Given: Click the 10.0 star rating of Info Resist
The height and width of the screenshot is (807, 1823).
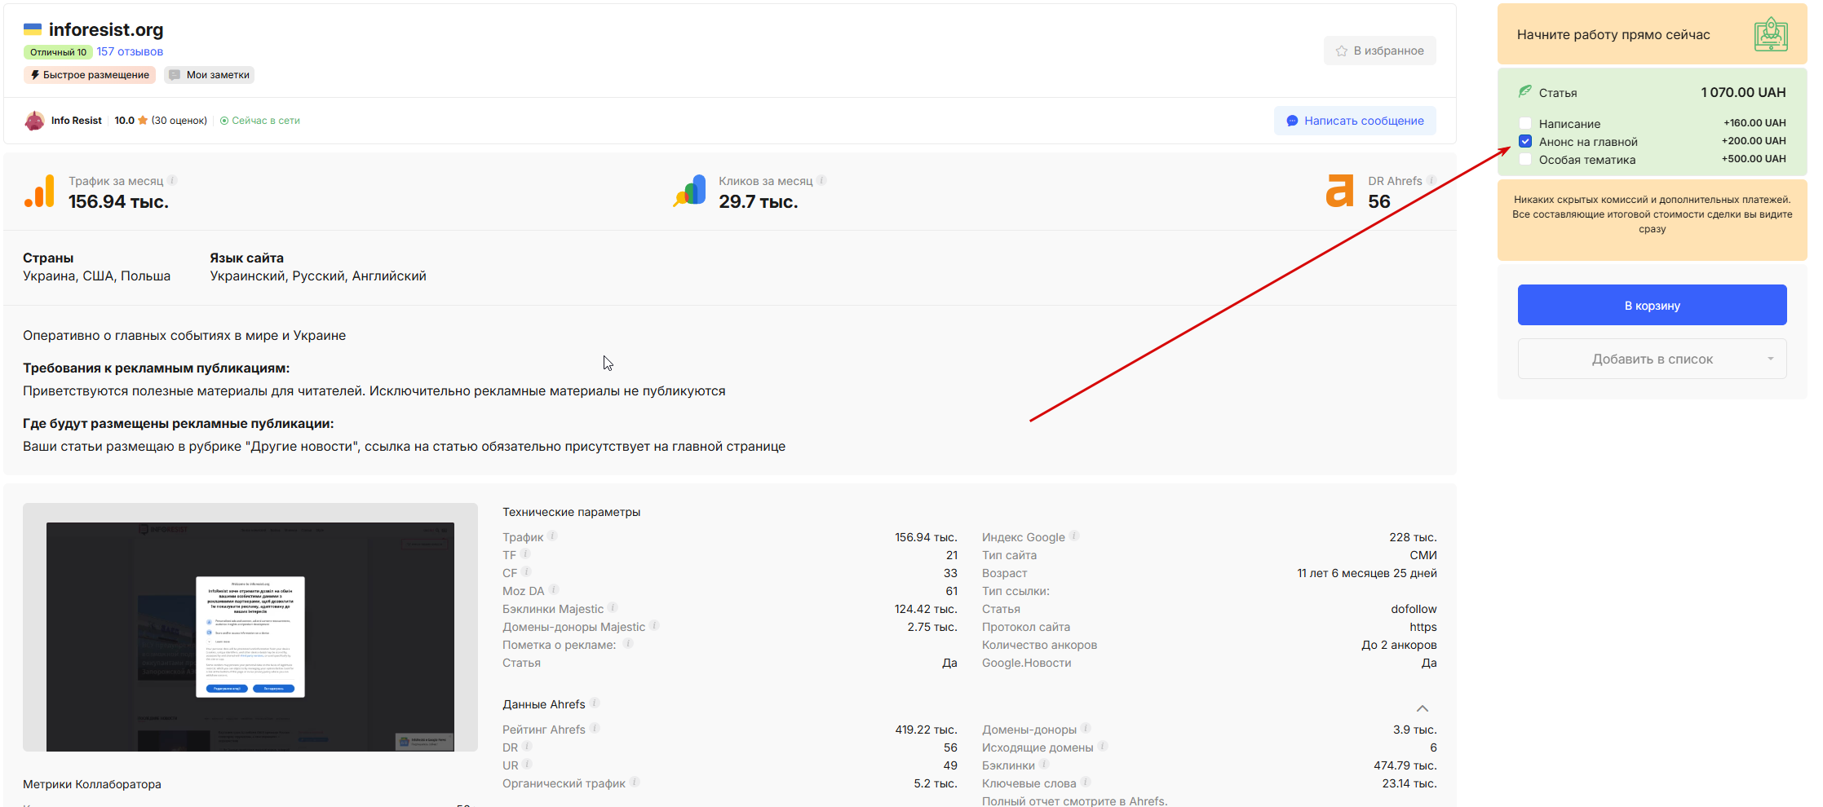Looking at the screenshot, I should 131,121.
